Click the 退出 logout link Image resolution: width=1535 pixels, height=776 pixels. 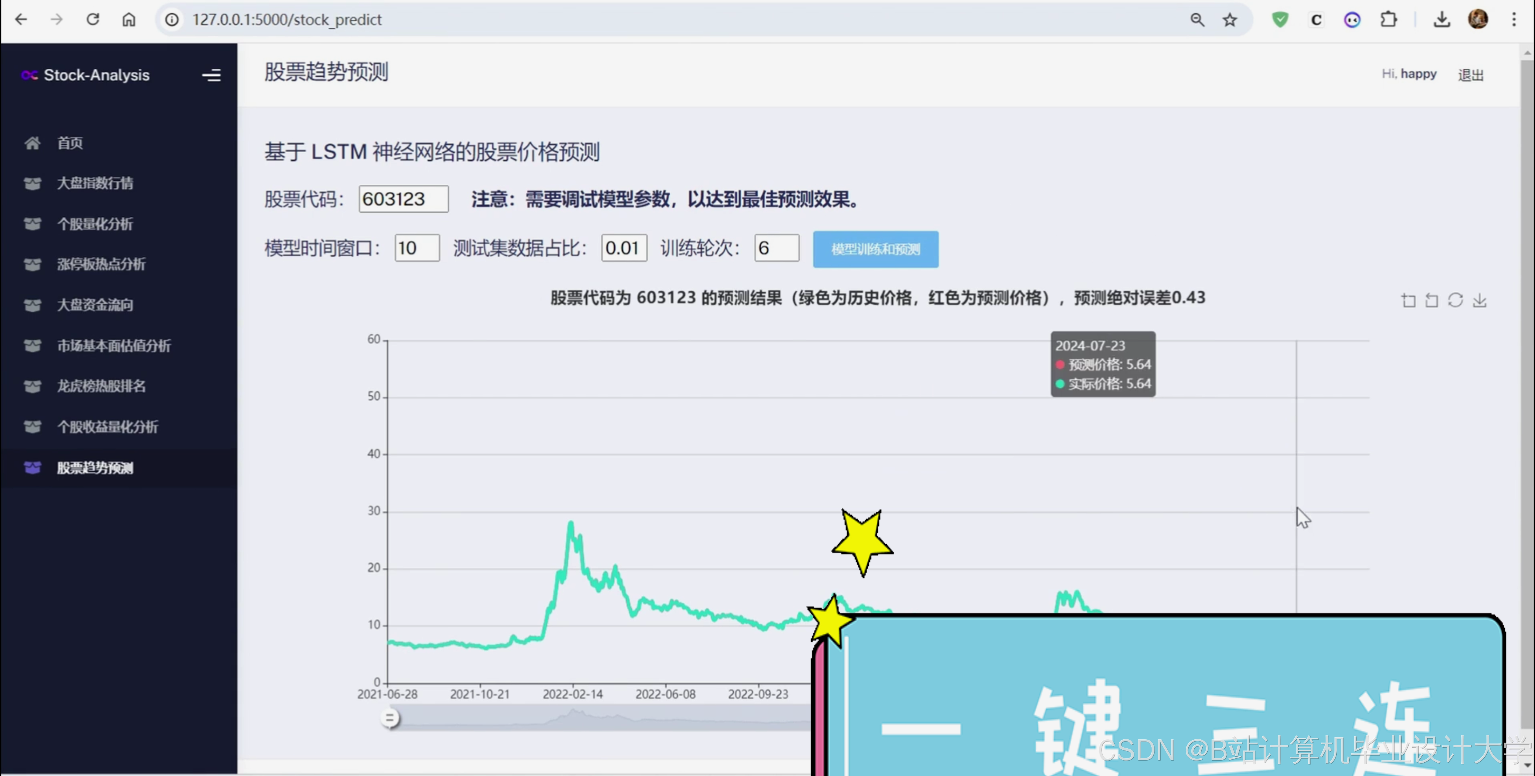click(1470, 75)
